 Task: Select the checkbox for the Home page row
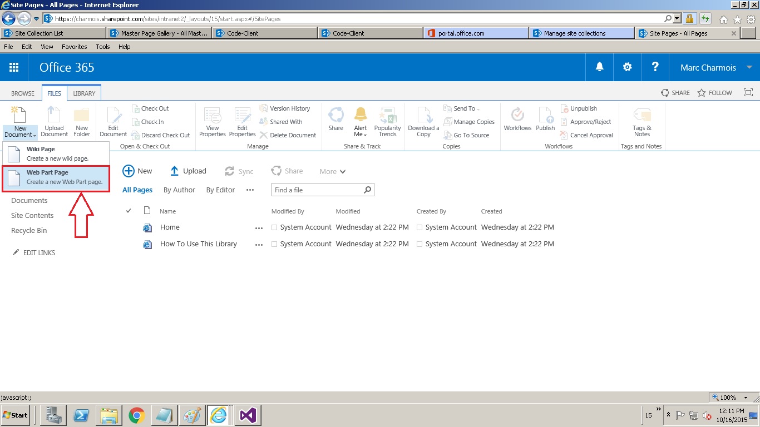coord(273,227)
